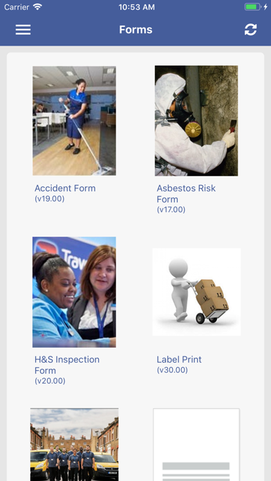Tap the Wi-Fi status icon
This screenshot has height=481, width=271.
coord(38,7)
